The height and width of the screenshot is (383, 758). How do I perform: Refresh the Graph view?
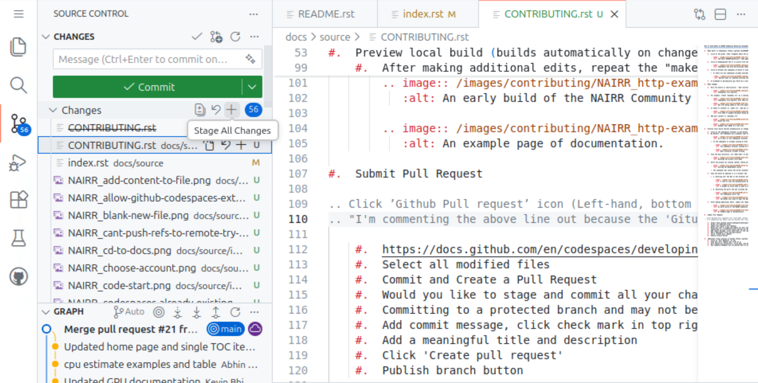235,312
